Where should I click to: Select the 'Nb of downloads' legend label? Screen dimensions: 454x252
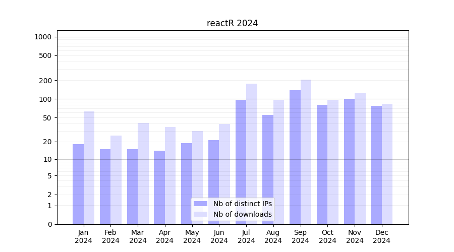[x=242, y=214]
